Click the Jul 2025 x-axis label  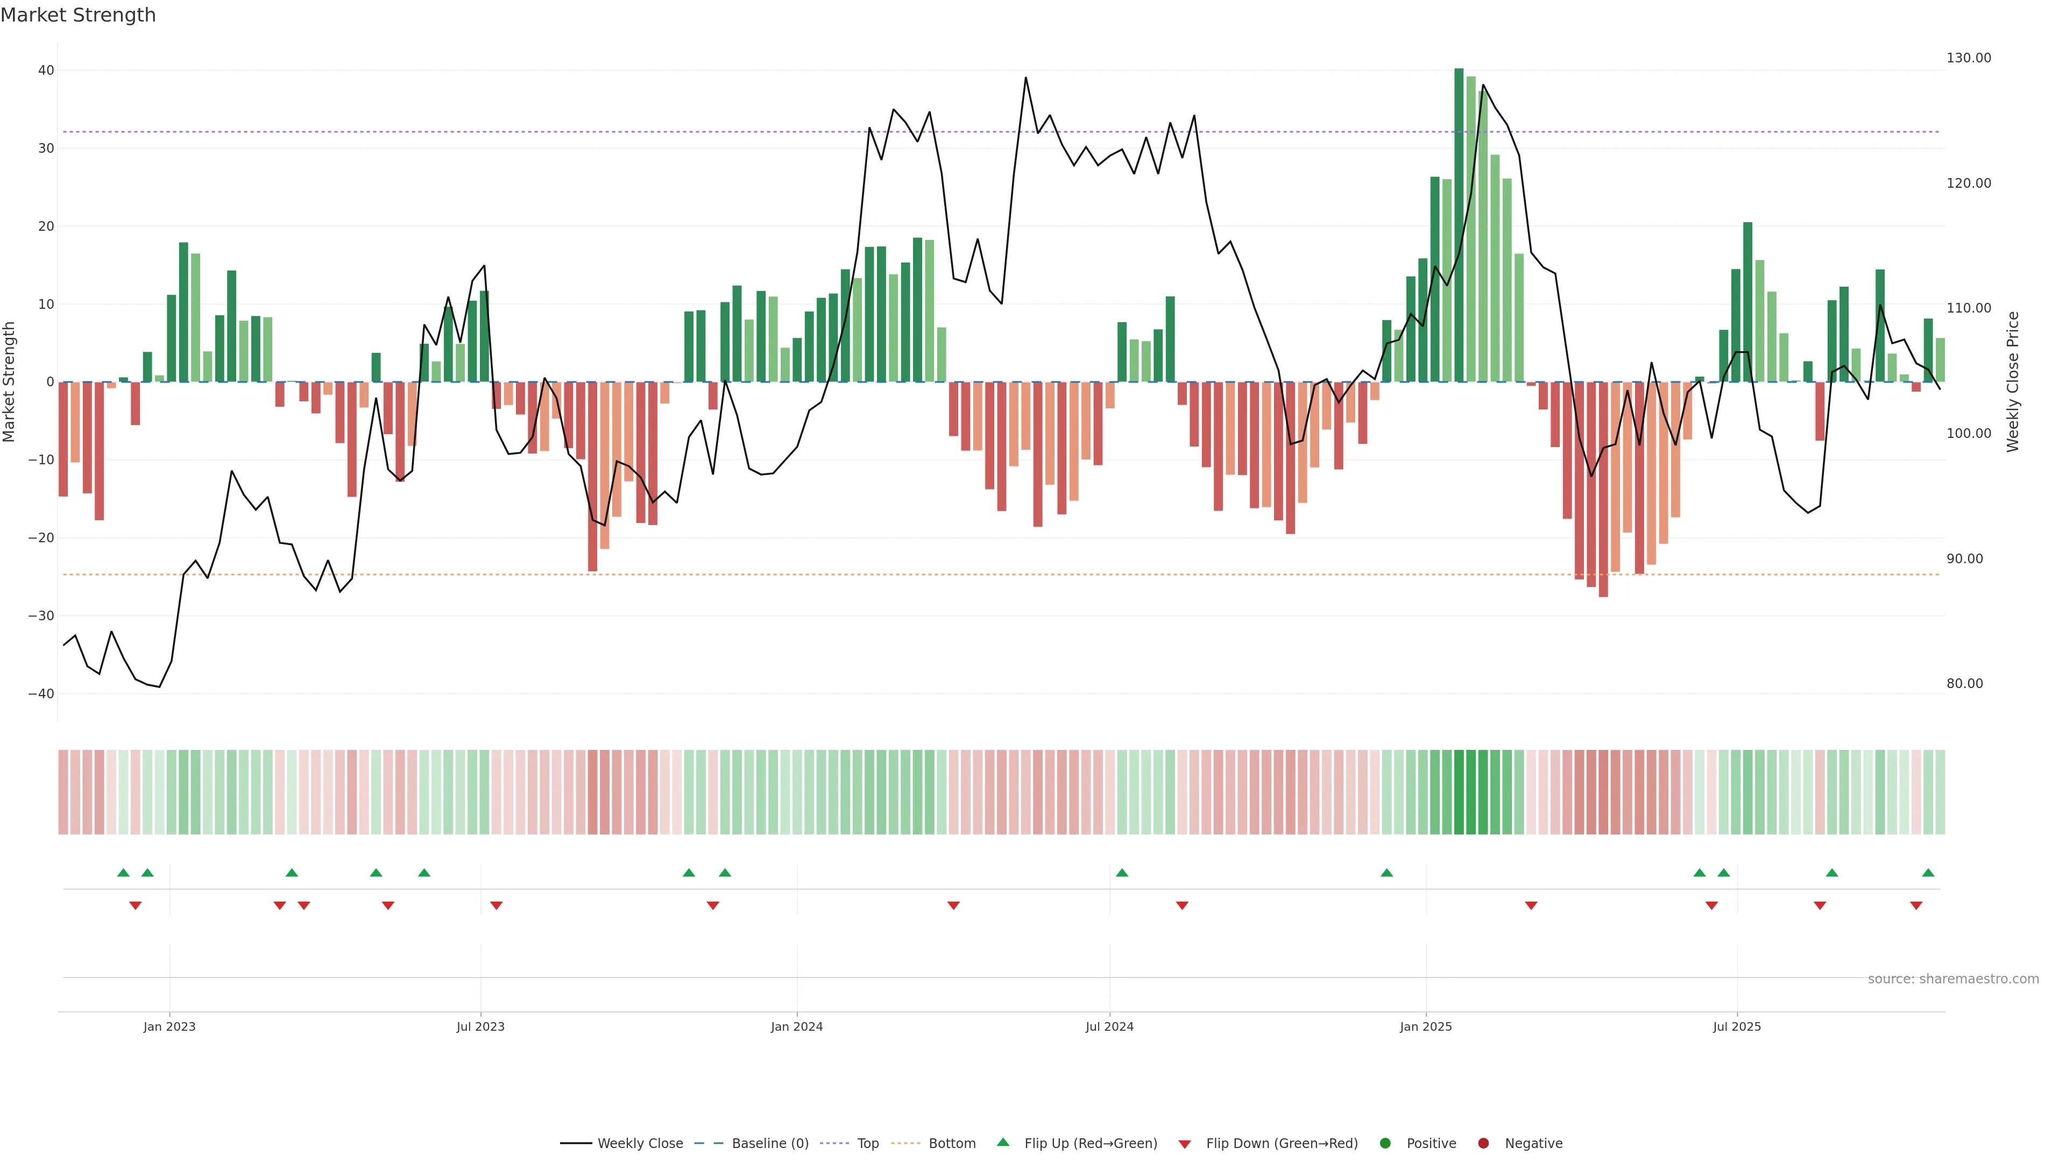(1736, 1026)
